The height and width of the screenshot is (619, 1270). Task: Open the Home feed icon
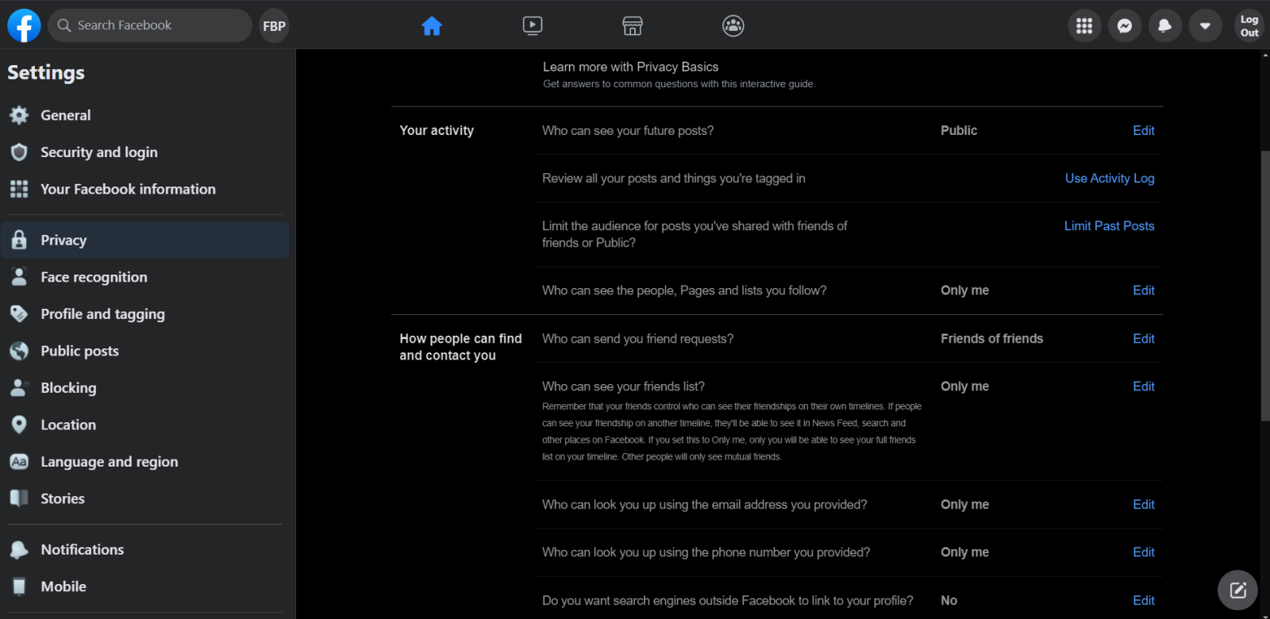[x=432, y=26]
